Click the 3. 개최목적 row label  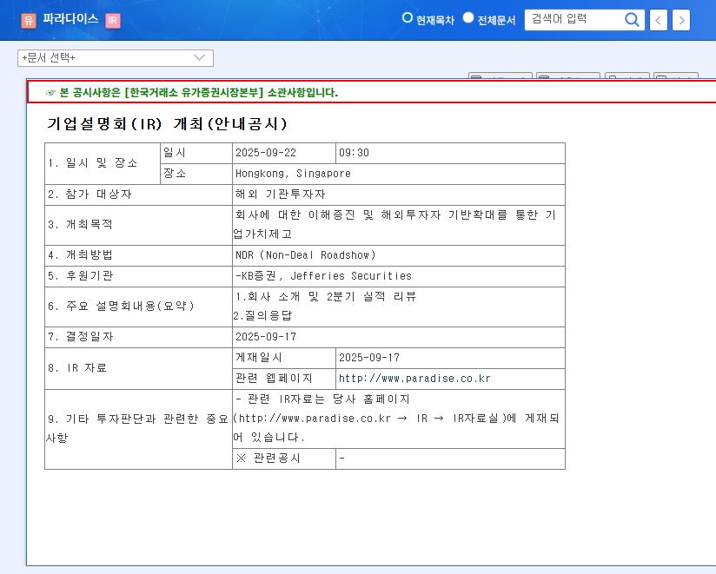pyautogui.click(x=139, y=225)
